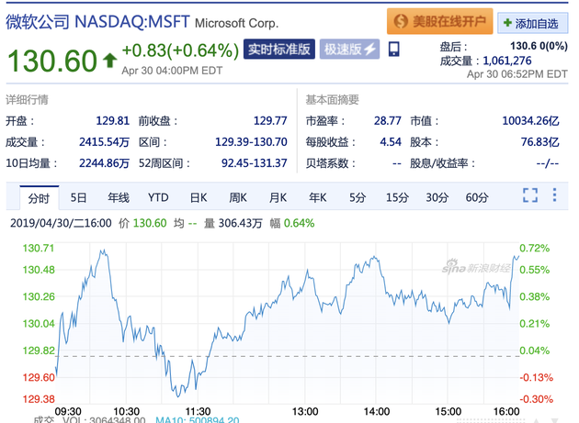
Task: Select the 60分 interval tab
Action: point(477,198)
